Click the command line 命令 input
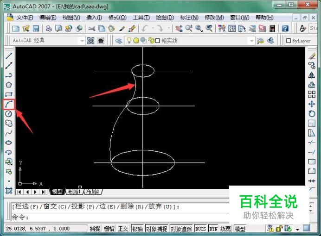Image resolution: width=321 pixels, height=236 pixels. (120, 217)
